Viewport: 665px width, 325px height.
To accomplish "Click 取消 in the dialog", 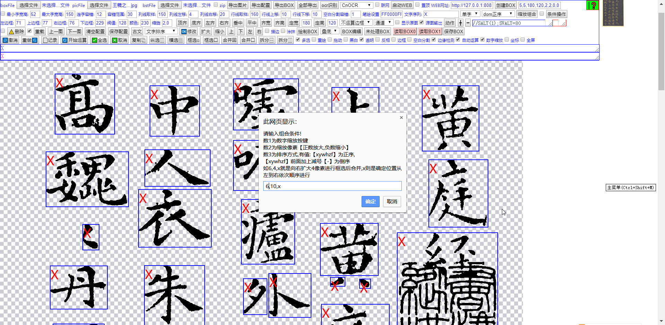I will [x=392, y=202].
